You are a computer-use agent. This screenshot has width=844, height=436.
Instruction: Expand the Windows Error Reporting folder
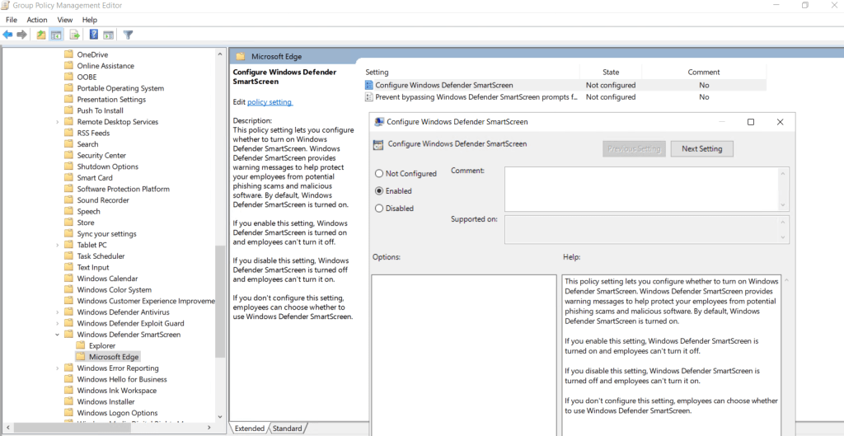click(x=58, y=368)
